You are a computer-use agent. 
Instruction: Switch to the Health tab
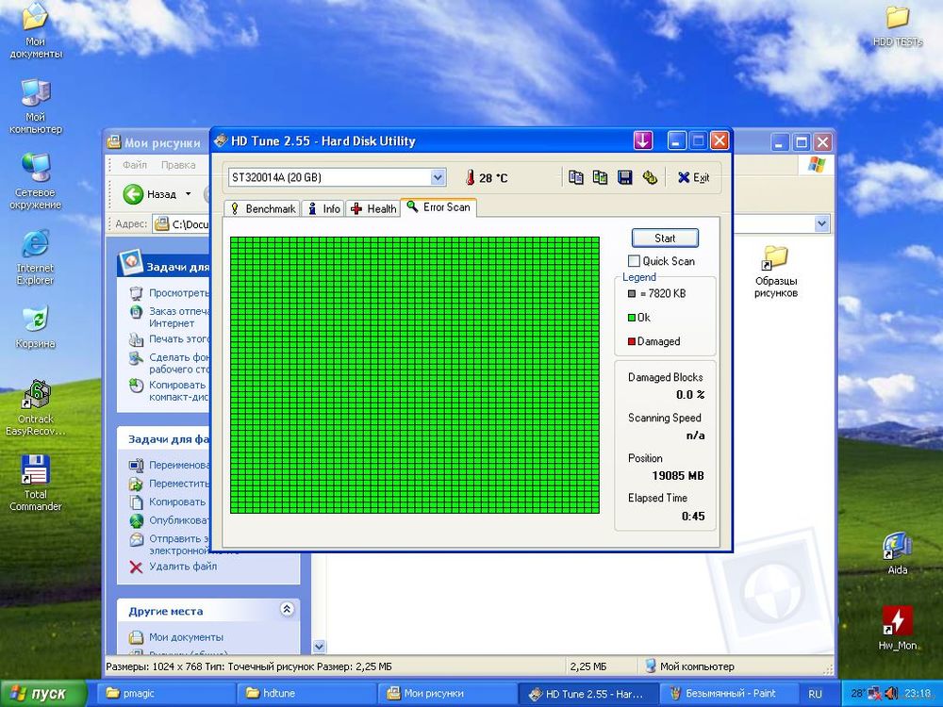point(373,208)
